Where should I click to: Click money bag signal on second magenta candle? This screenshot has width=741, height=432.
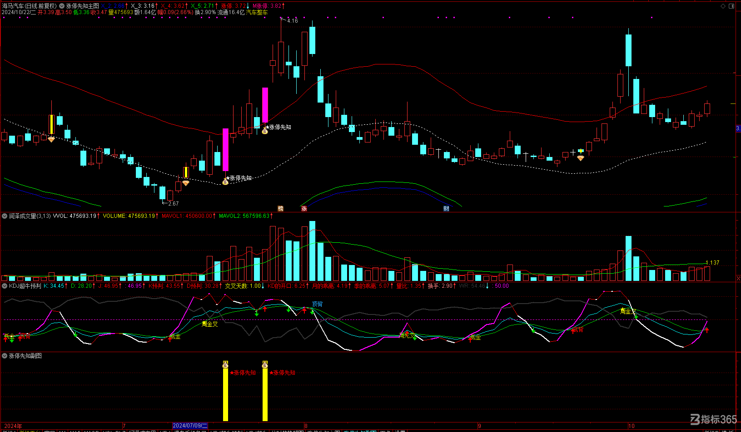point(265,131)
